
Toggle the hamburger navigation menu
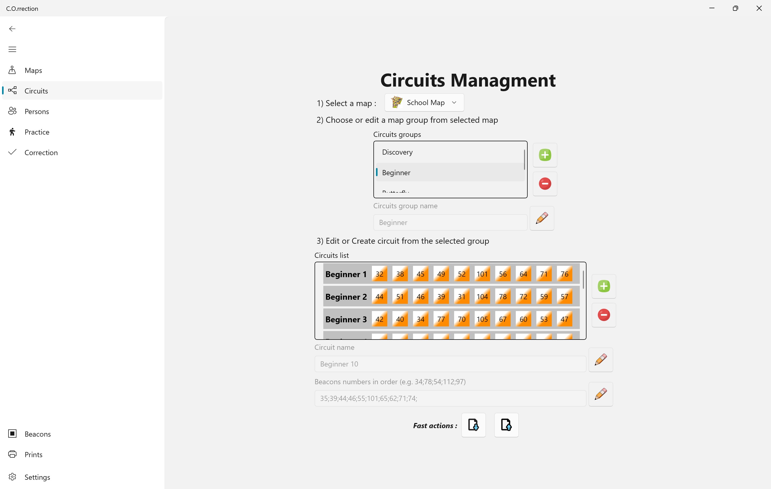pos(12,49)
